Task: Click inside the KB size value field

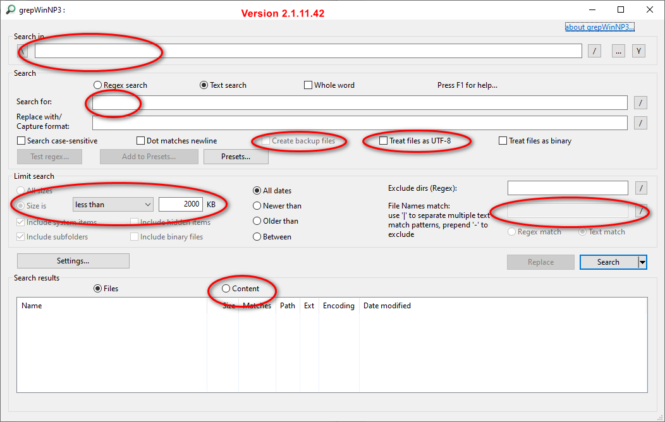Action: click(x=180, y=204)
